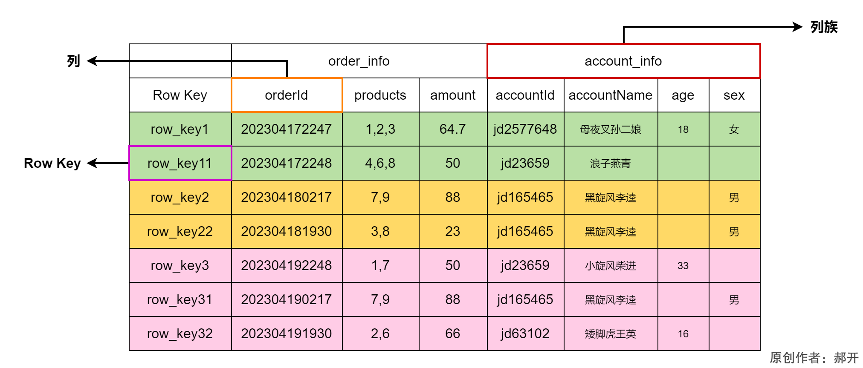The image size is (863, 368).
Task: Click the order_info column family header
Action: point(359,61)
